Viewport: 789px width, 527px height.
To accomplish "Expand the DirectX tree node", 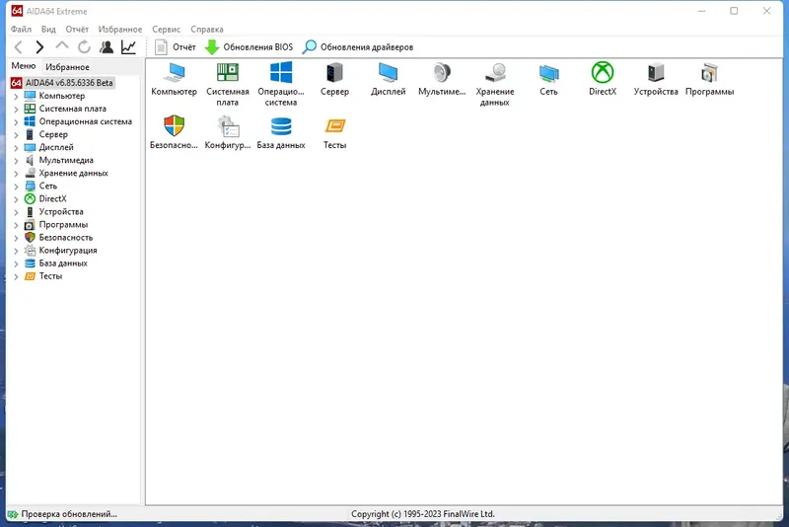I will click(x=16, y=199).
